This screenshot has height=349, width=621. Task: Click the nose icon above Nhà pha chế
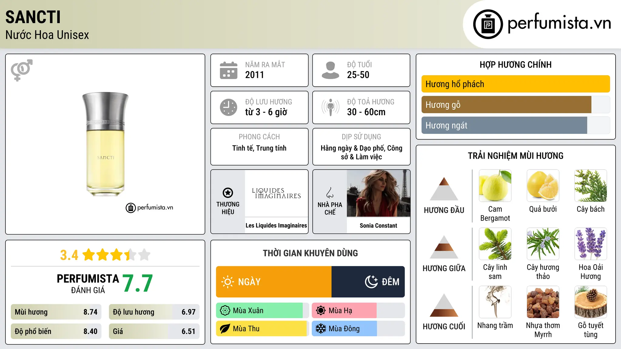point(330,193)
